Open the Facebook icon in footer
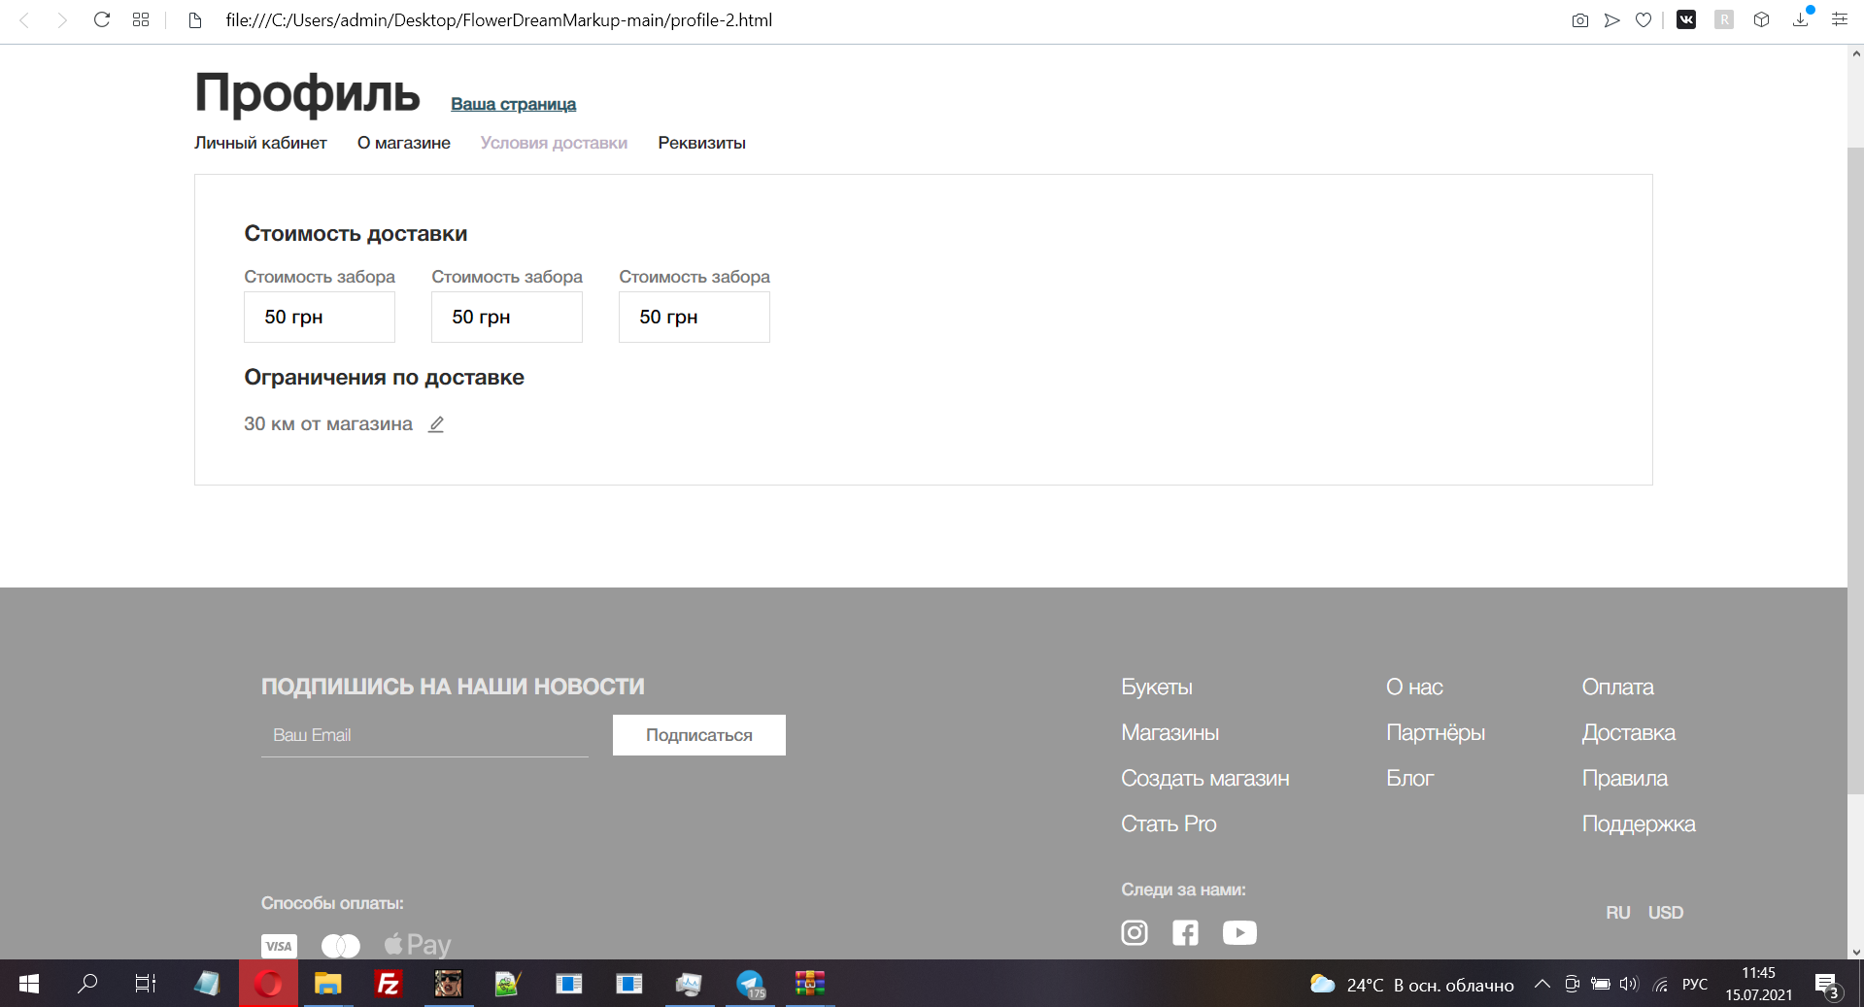Image resolution: width=1864 pixels, height=1007 pixels. click(x=1185, y=932)
